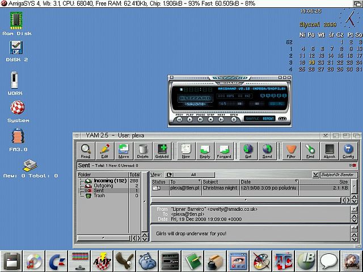Send queued mail with Send icon
Viewport: 363px width, 272px height.
(267, 151)
